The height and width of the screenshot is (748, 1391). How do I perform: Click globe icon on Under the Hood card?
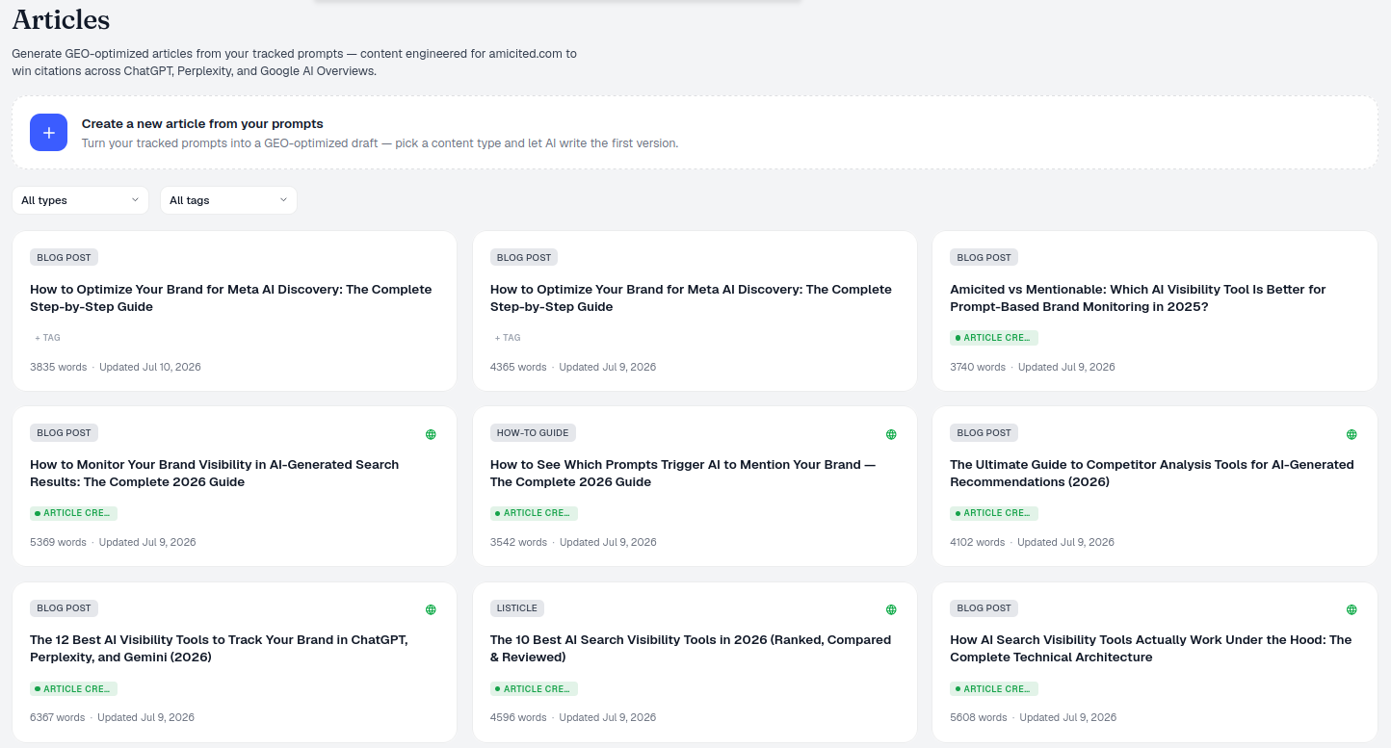1352,609
